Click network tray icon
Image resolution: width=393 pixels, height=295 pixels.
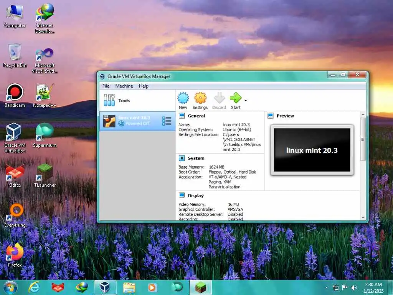[335, 288]
